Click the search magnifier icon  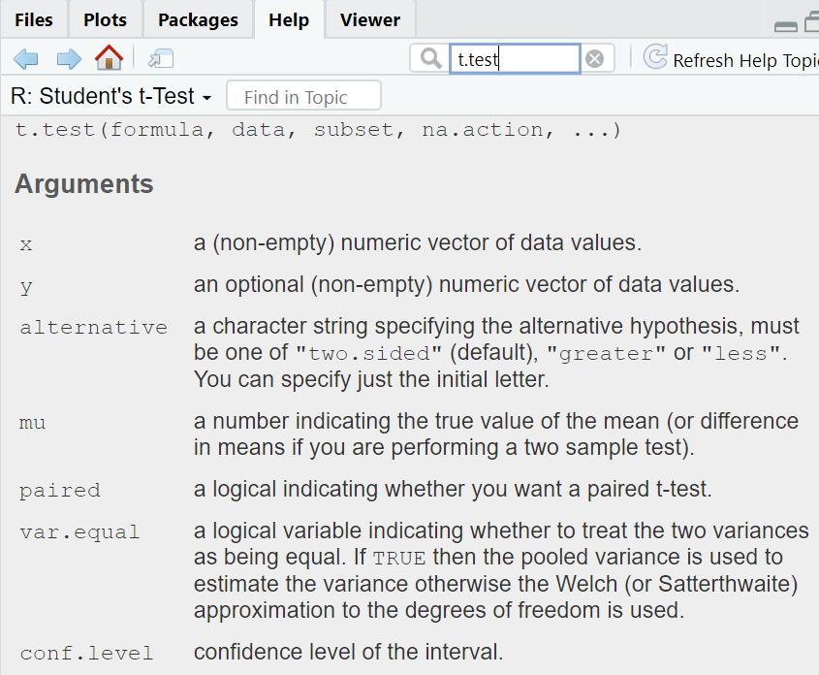coord(430,58)
